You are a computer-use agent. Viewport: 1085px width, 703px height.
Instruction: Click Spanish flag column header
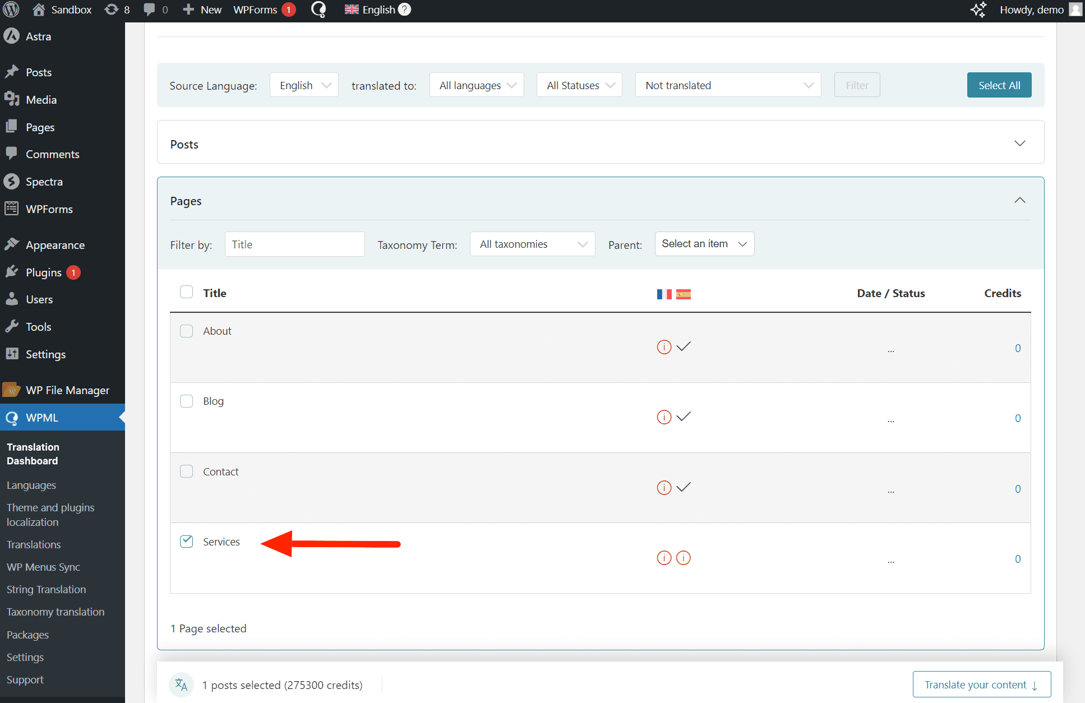[684, 294]
